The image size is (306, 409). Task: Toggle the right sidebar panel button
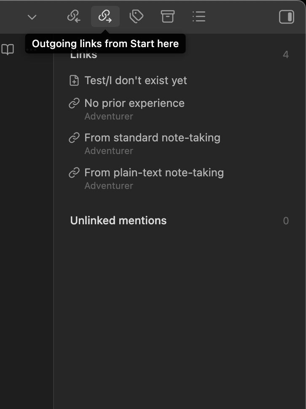287,16
